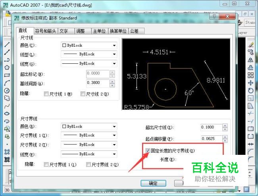
Task: Select the Polyline tool
Action: click(x=7, y=60)
